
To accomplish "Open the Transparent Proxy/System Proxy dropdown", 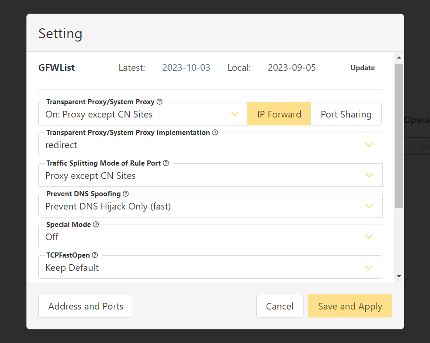I will (x=143, y=114).
